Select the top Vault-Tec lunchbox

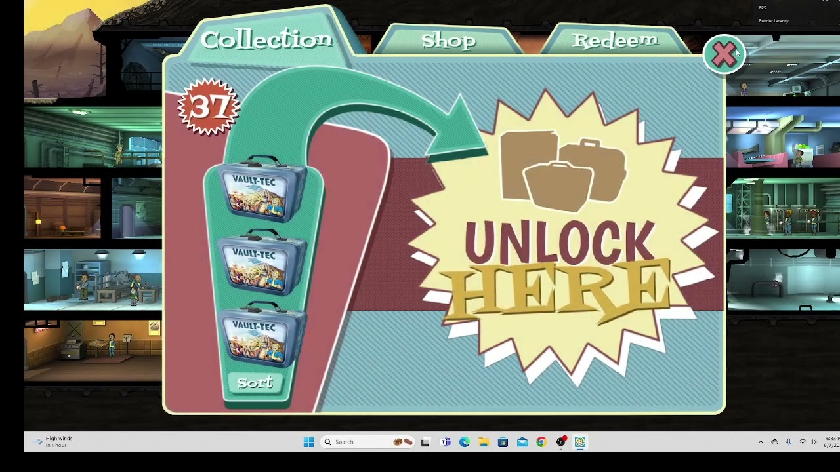tap(262, 189)
